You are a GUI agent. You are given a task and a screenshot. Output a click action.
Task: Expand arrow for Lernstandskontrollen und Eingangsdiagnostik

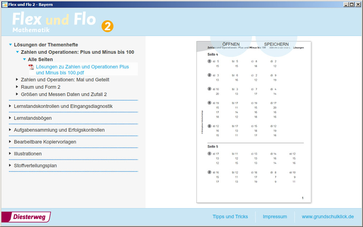point(10,106)
